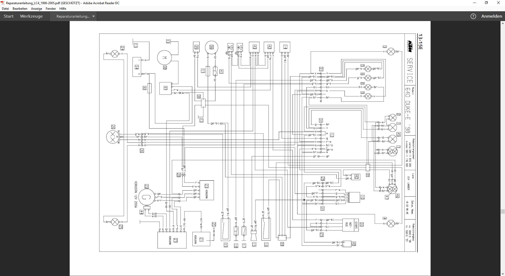Click the KTM logo in the diagram
The height and width of the screenshot is (276, 505).
click(x=410, y=46)
